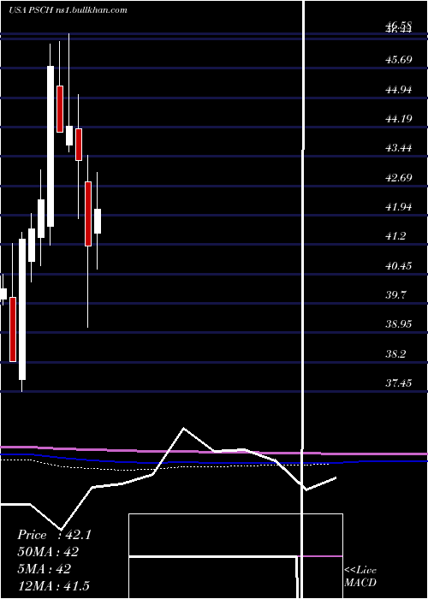Click the 39.7 price axis label
This screenshot has height=599, width=428.
coord(395,295)
